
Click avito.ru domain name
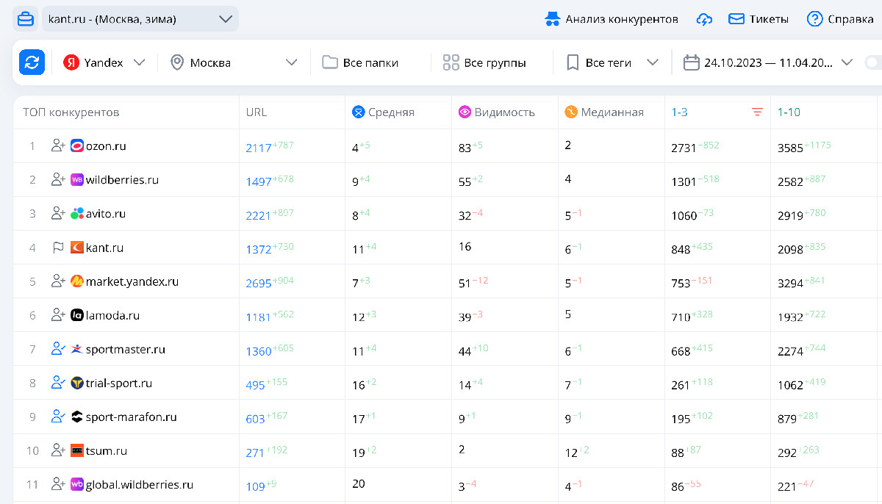(106, 213)
